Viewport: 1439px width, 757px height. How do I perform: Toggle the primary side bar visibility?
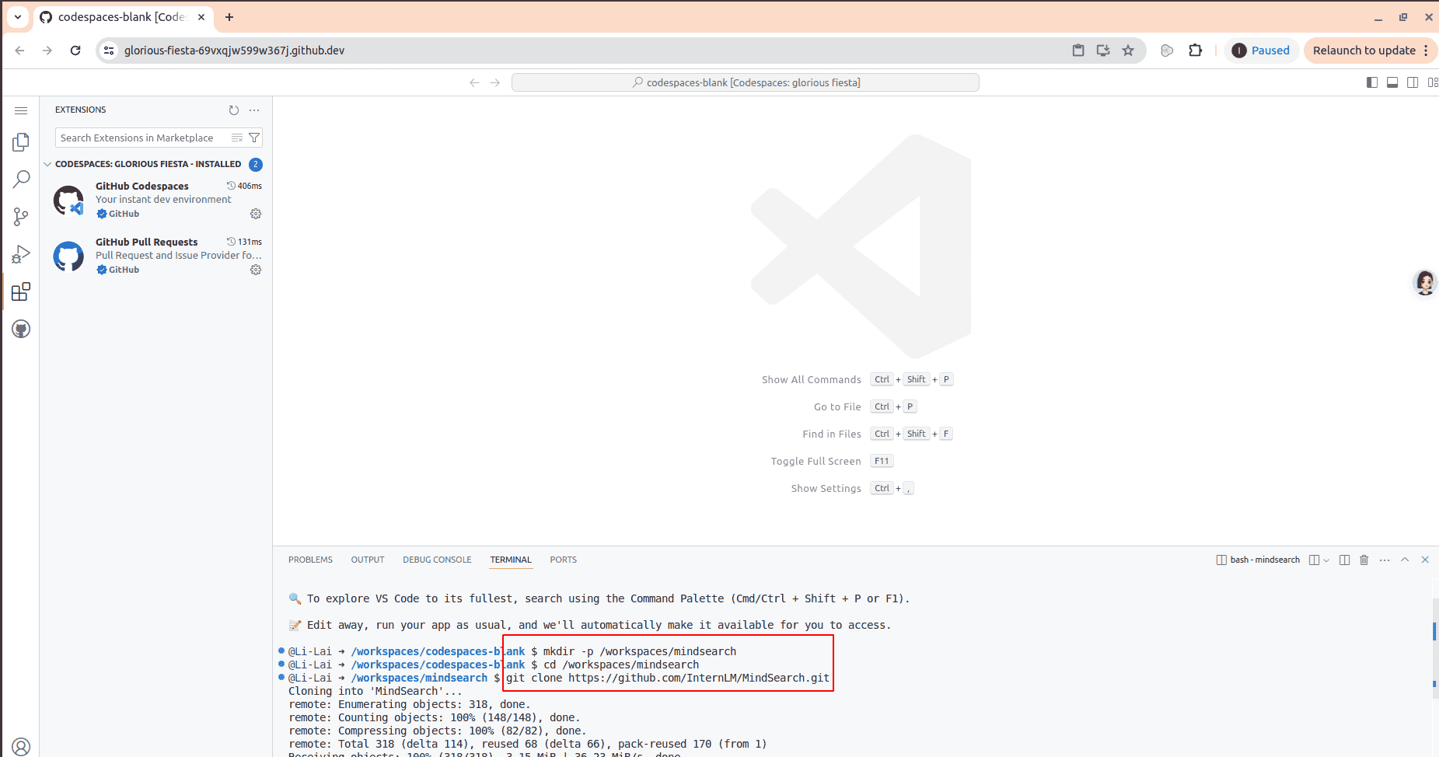[1372, 82]
